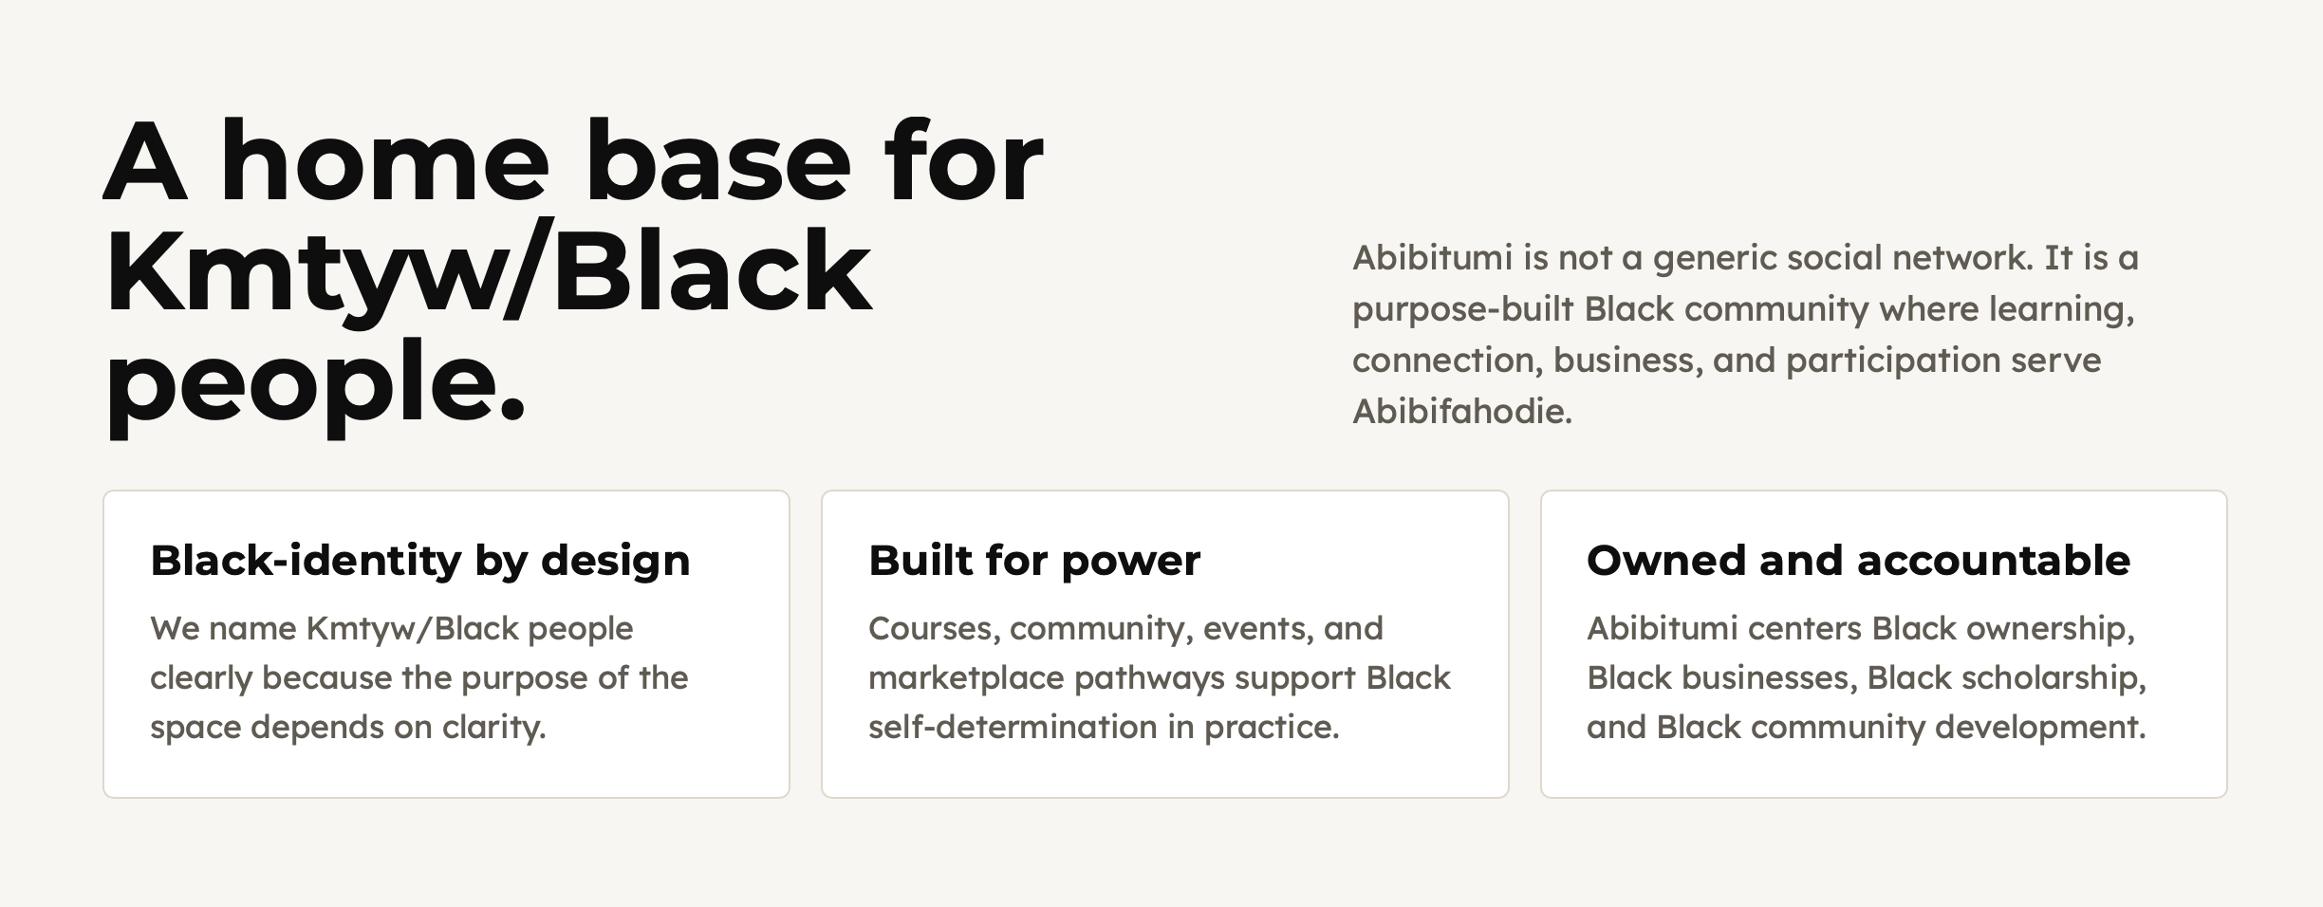2323x907 pixels.
Task: Click the main heading 'A home base for Kmtyw/Black people.'
Action: click(x=573, y=275)
